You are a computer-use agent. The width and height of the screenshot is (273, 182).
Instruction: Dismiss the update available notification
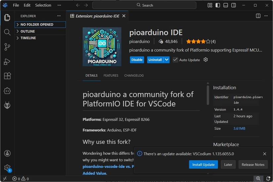(264, 154)
